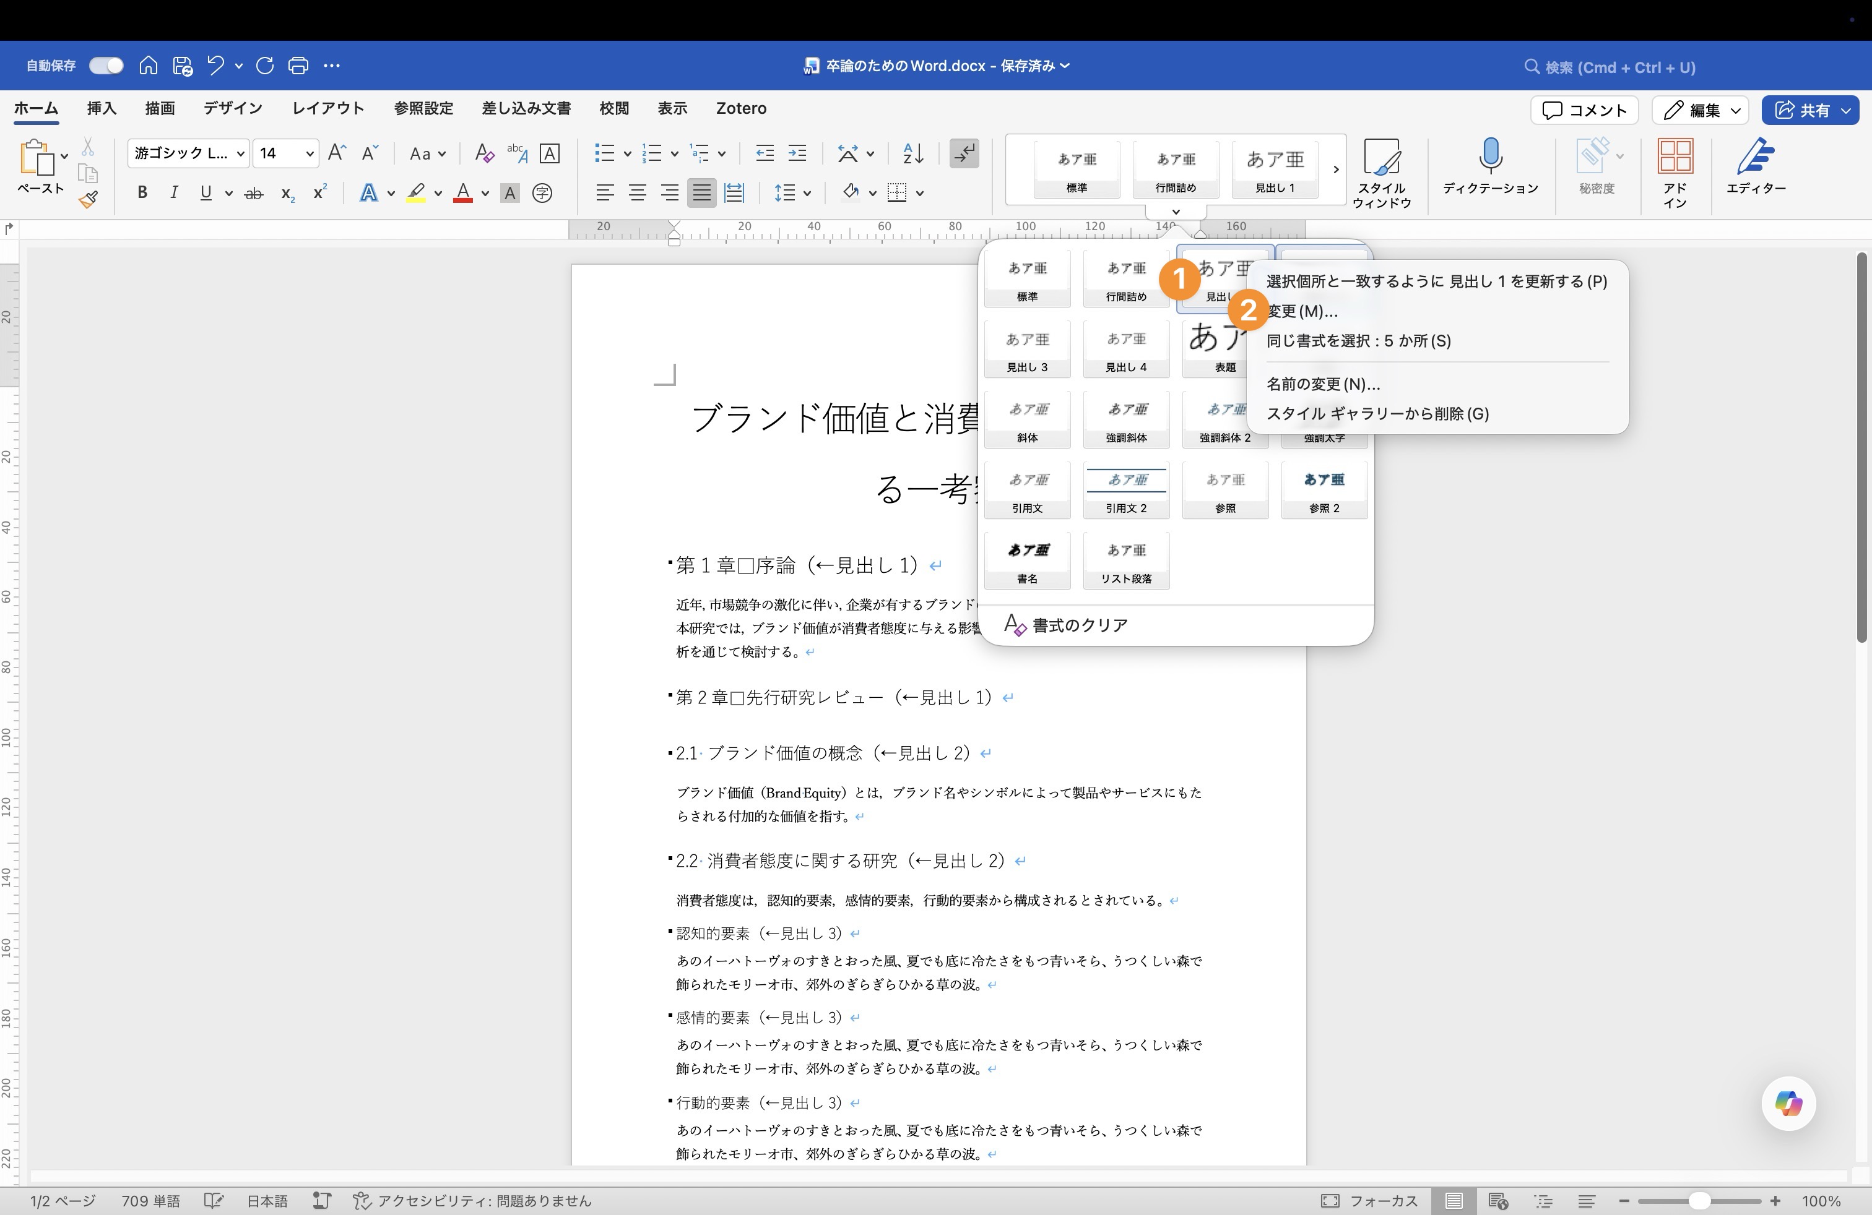Image resolution: width=1872 pixels, height=1215 pixels.
Task: Switch to the 校閲 ribbon tab
Action: (x=614, y=108)
